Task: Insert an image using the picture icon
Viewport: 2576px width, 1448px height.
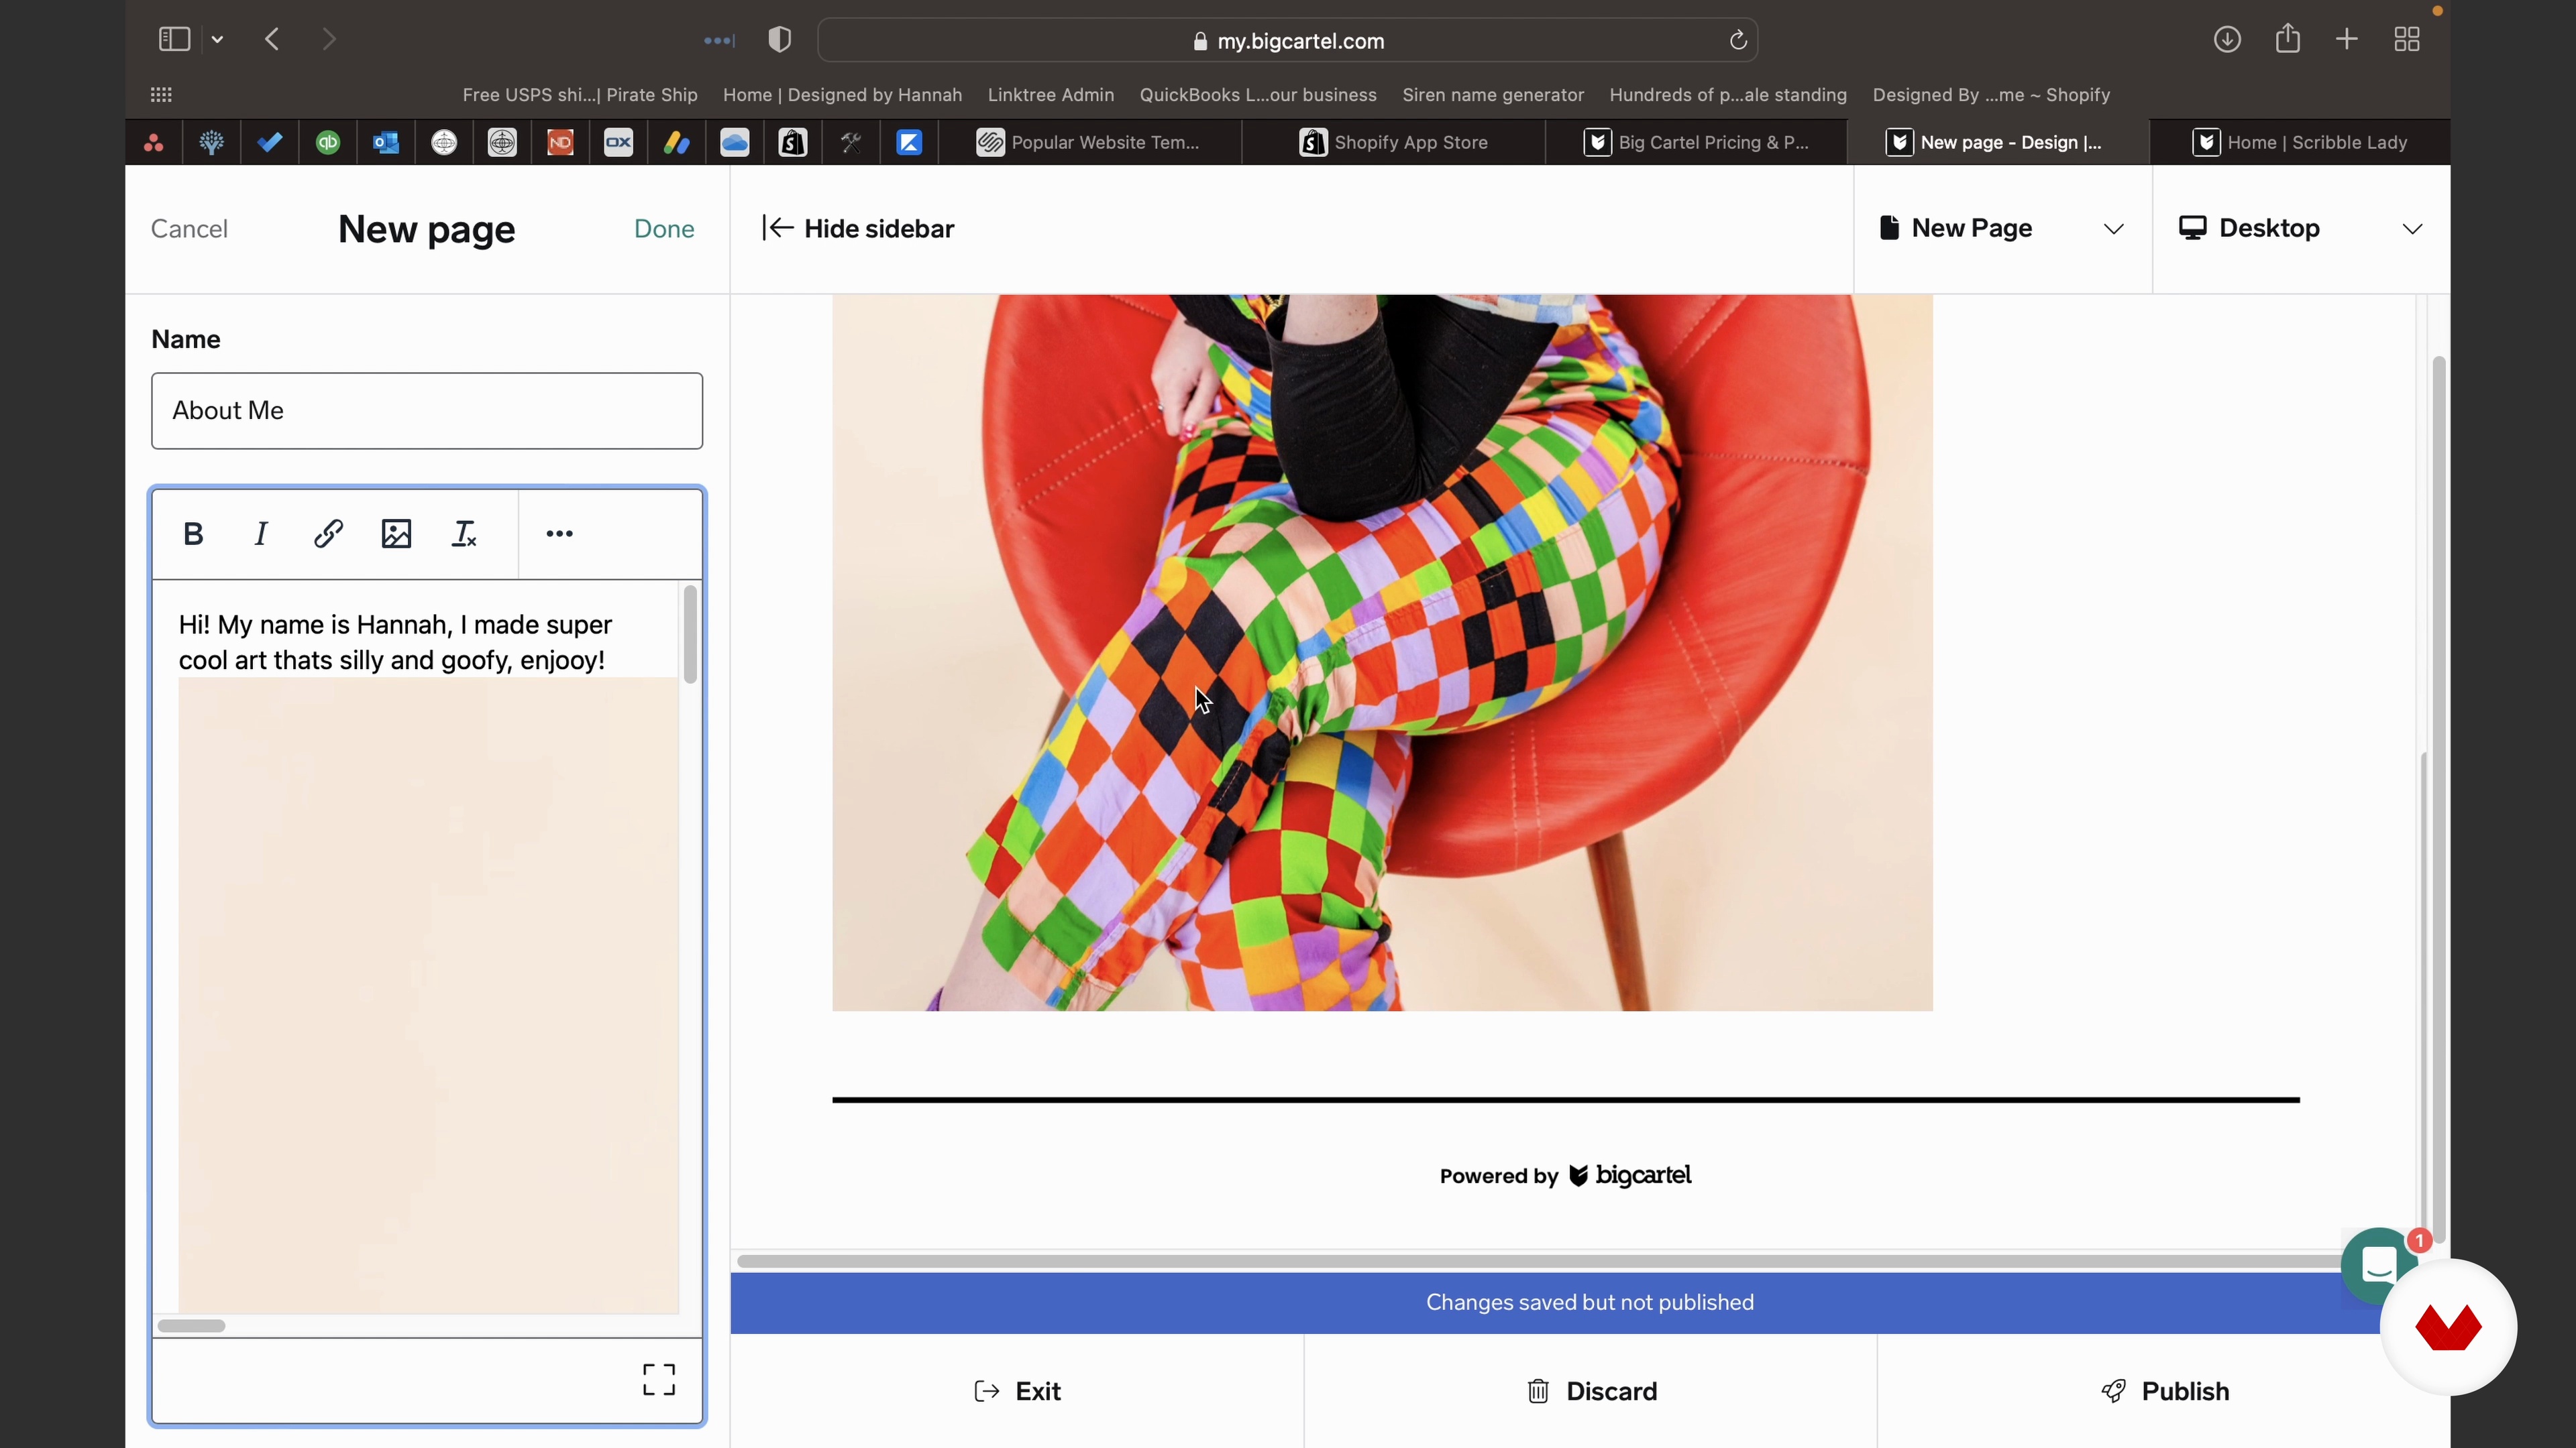Action: 397,534
